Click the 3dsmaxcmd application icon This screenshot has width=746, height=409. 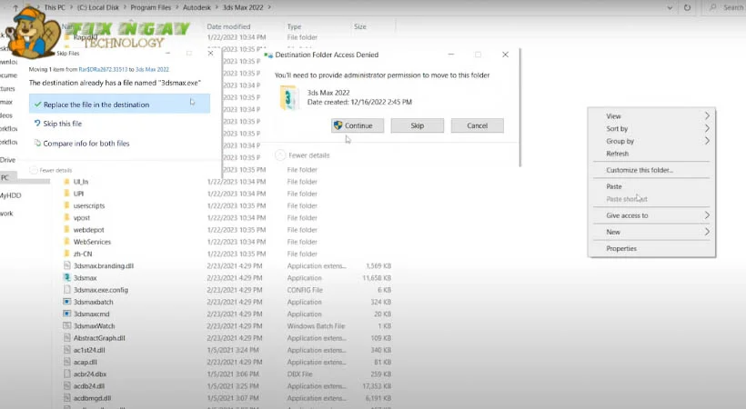[66, 314]
